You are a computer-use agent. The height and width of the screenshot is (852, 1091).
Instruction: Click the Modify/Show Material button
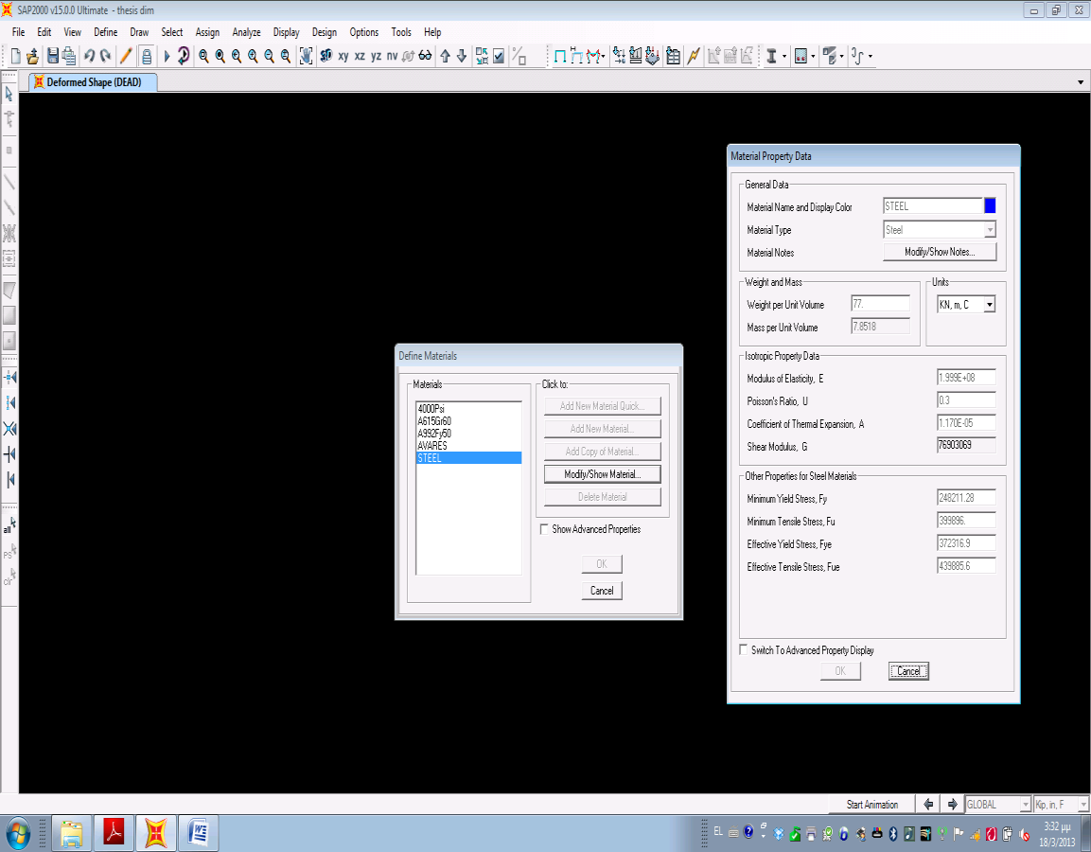(602, 474)
